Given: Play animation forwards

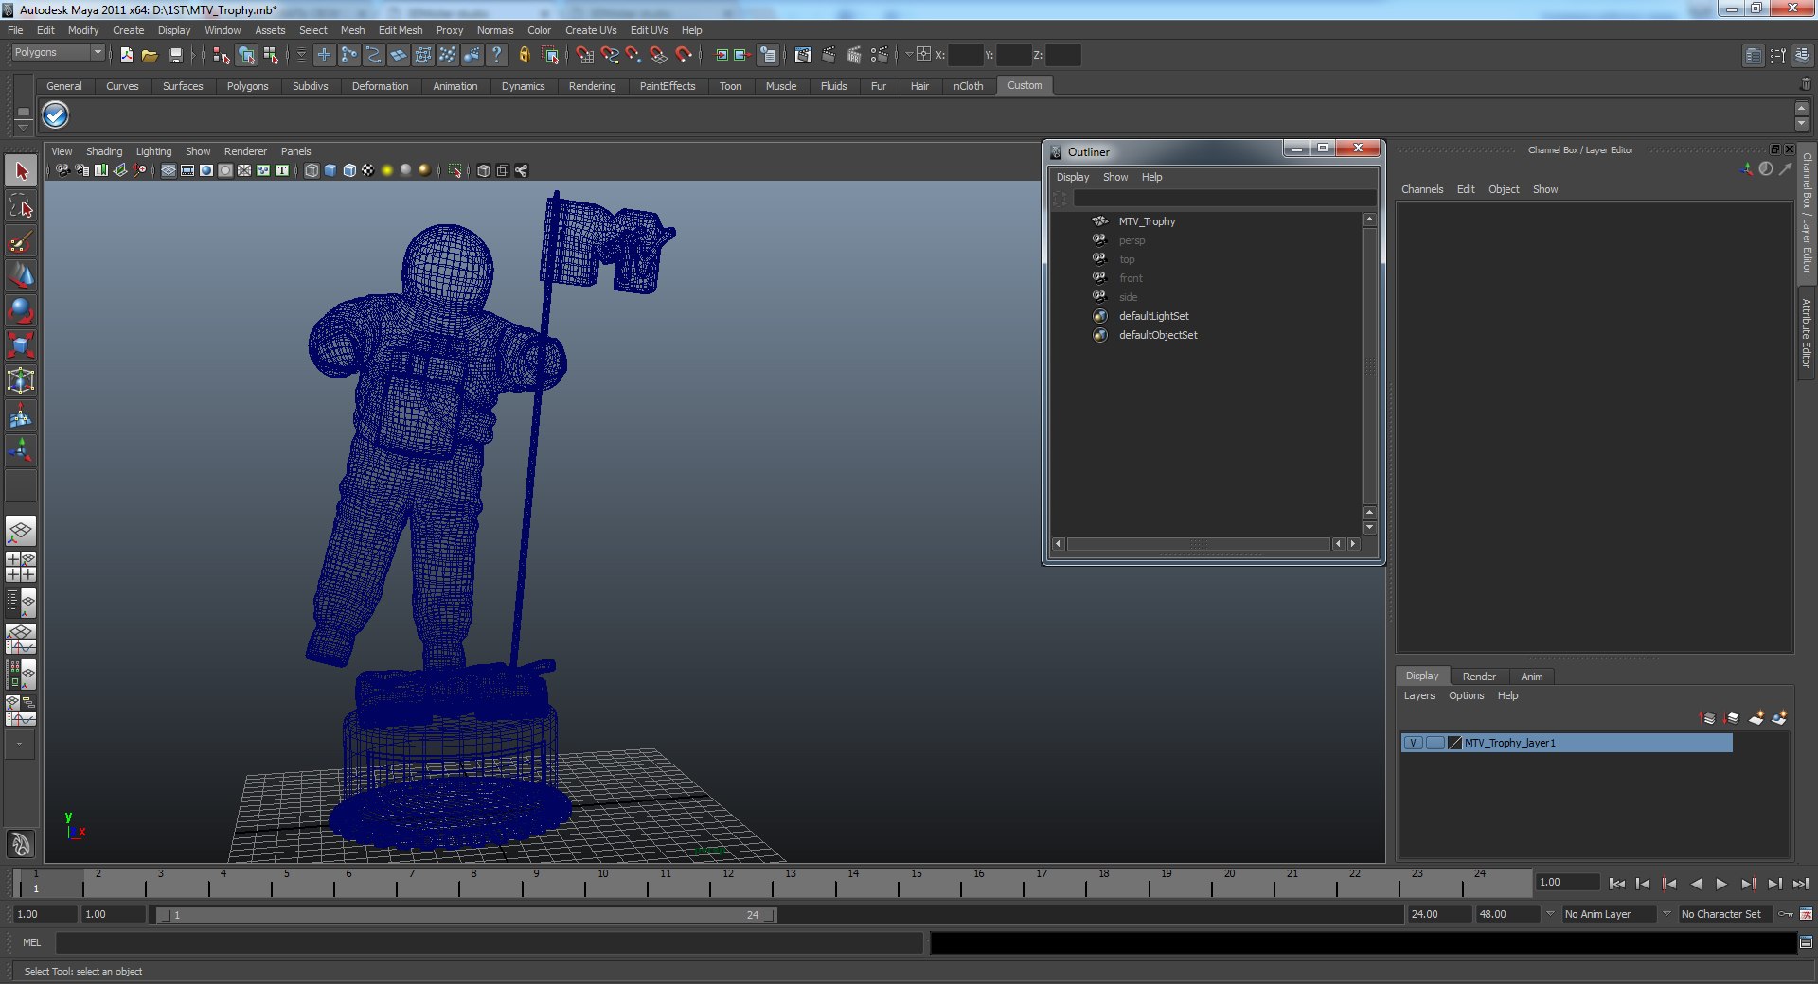Looking at the screenshot, I should (x=1721, y=884).
